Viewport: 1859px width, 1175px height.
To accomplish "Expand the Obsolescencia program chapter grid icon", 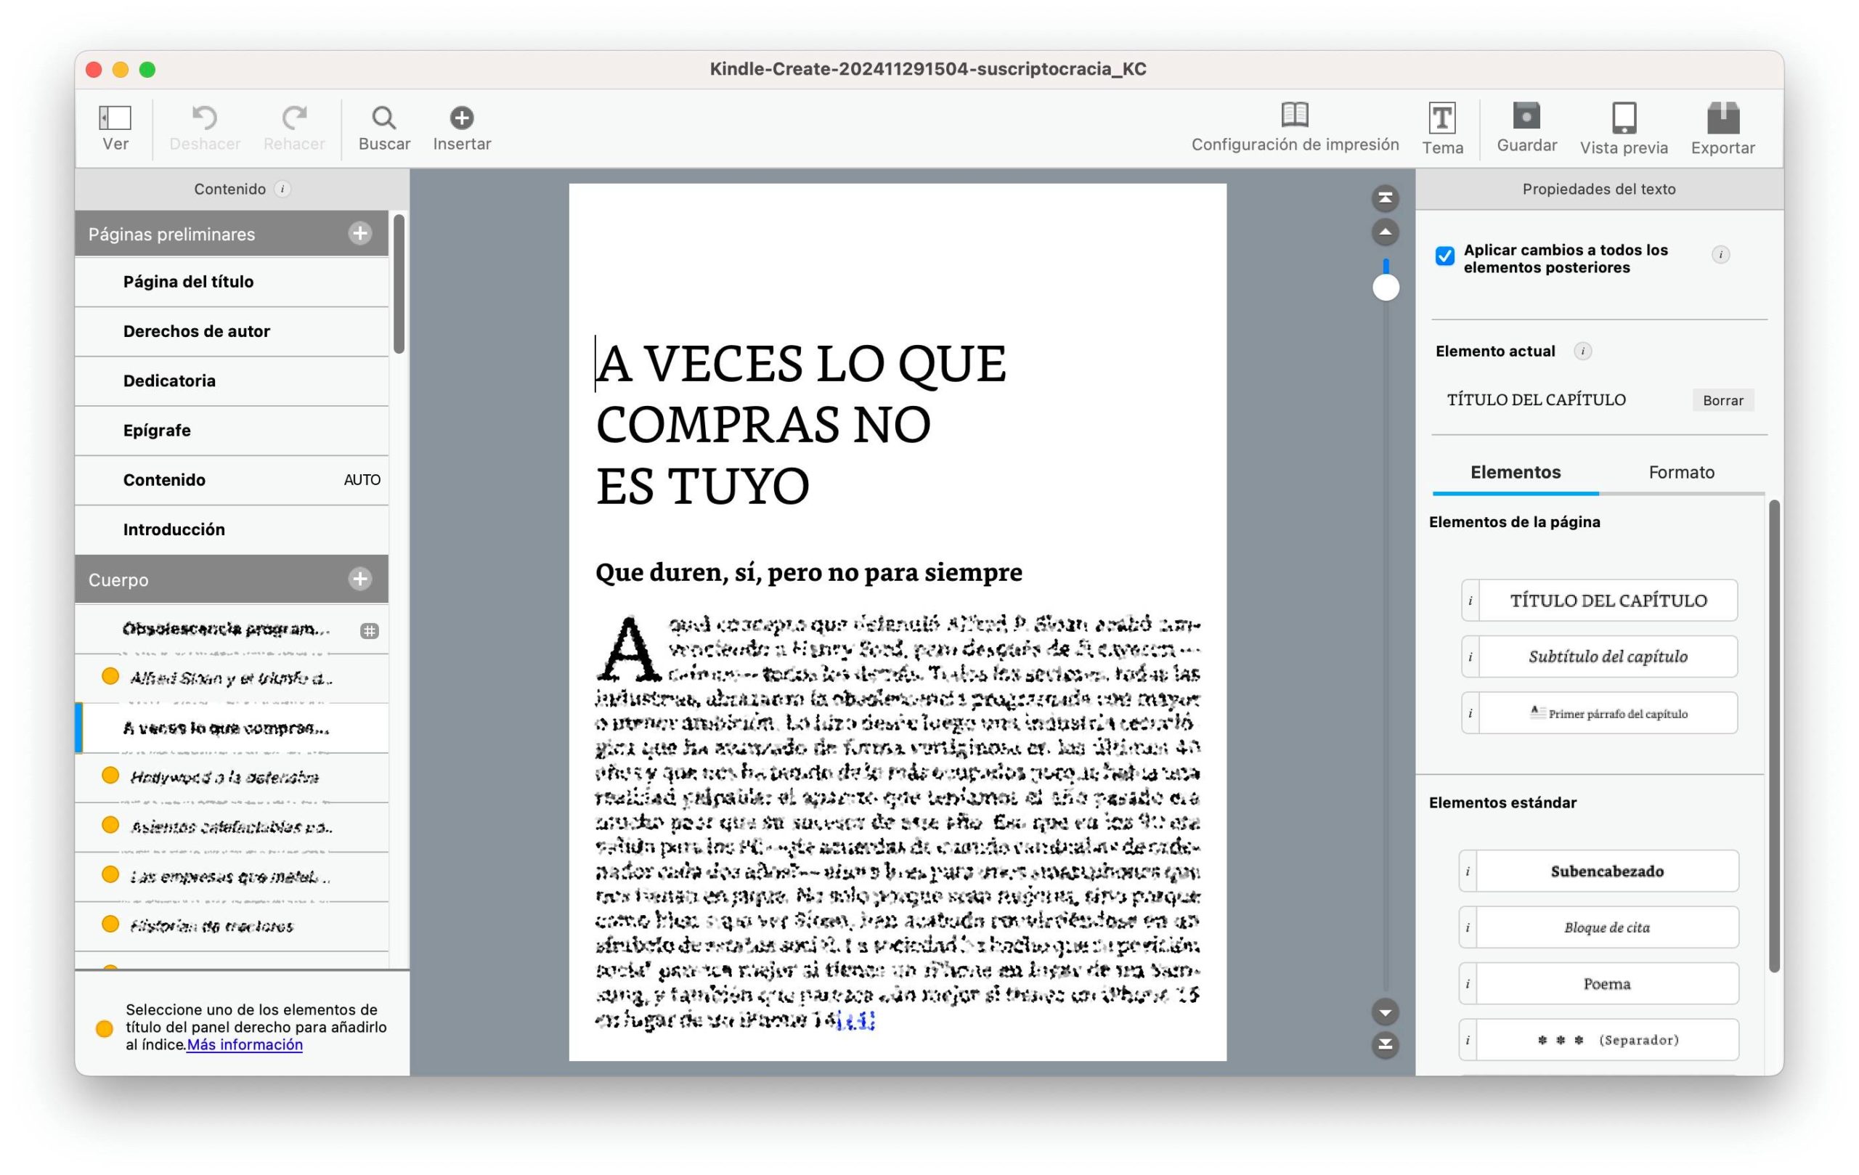I will (369, 631).
